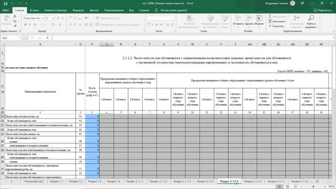Click the cell borders icon
Screen dimensions: 336x189
point(44,25)
